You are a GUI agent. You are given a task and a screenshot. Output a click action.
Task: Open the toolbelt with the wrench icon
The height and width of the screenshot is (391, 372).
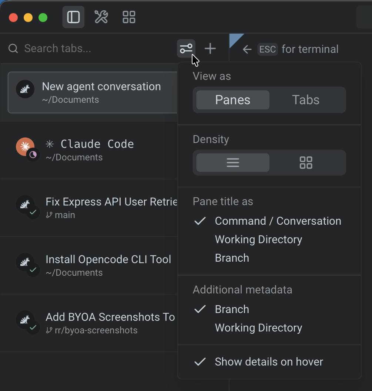[x=101, y=17]
